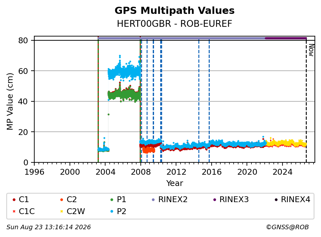Click the P2 blue legend marker
This screenshot has height=237, width=321.
click(x=112, y=211)
